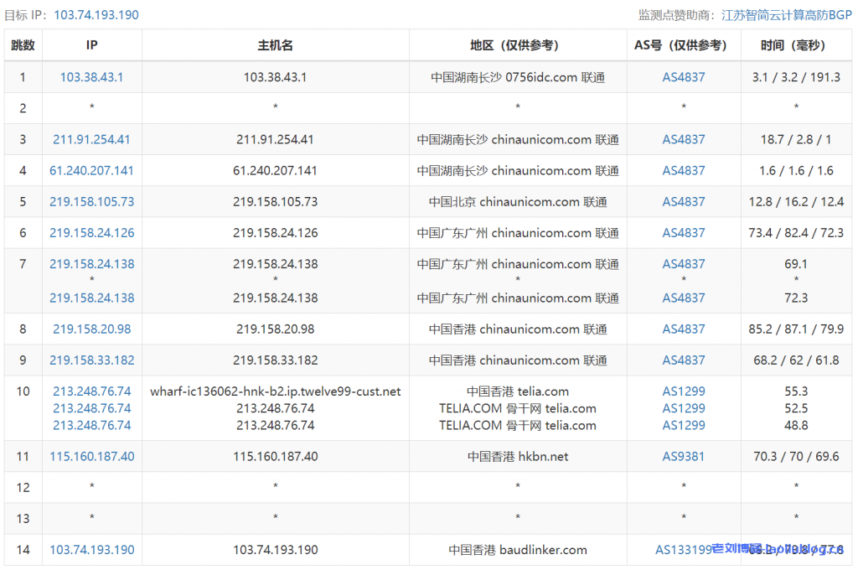Click IP link 103.38.43.1 in hop 1
Screen dimensions: 858x570
91,77
